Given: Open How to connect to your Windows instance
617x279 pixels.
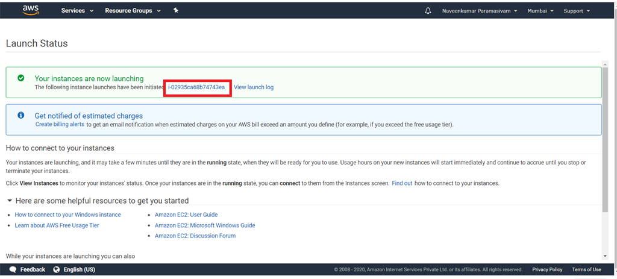Looking at the screenshot, I should pos(67,215).
